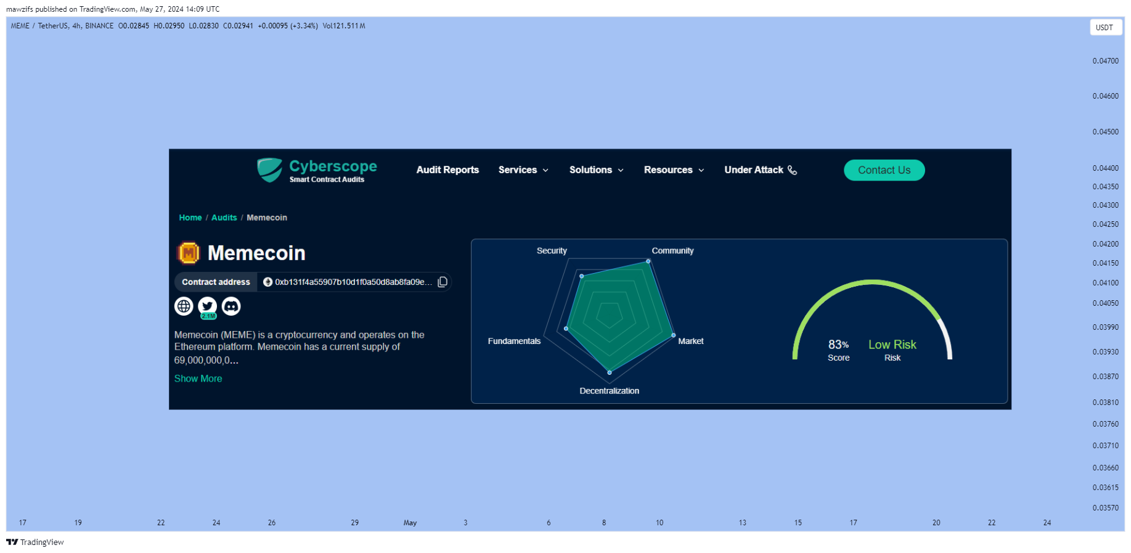1131x553 pixels.
Task: Click the phone icon beside Under Attack
Action: tap(793, 170)
